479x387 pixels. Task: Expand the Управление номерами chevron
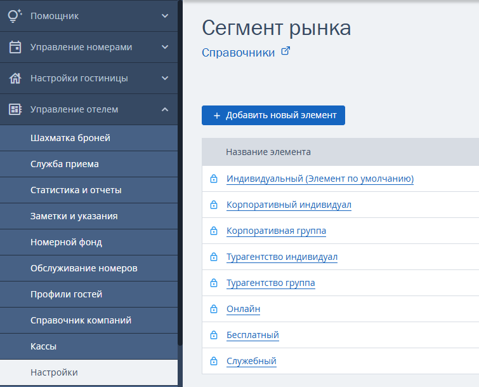(165, 47)
